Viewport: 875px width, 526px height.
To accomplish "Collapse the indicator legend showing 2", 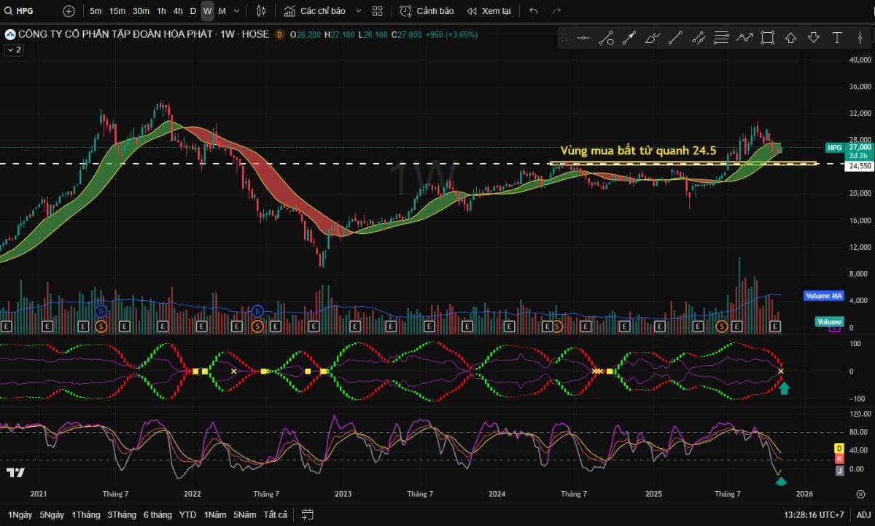I will click(x=14, y=50).
